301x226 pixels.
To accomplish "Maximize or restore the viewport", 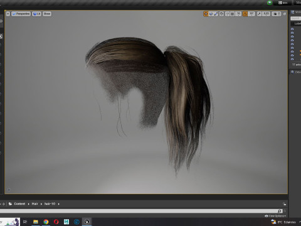I will 285,14.
